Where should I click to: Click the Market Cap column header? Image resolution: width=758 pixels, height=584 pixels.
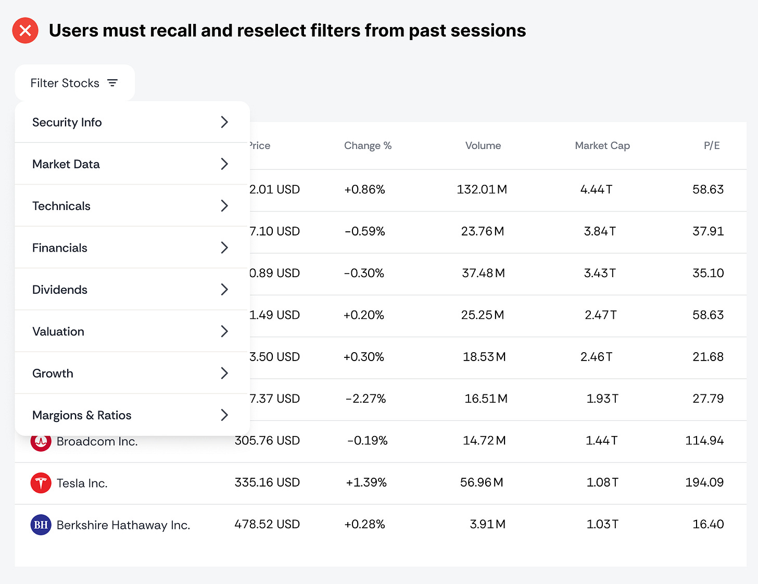point(602,146)
